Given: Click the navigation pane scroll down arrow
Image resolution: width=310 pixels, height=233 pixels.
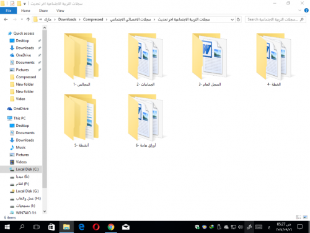Looking at the screenshot, I should [x=45, y=211].
